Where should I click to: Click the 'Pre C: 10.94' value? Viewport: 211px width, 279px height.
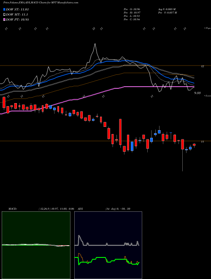click(132, 19)
